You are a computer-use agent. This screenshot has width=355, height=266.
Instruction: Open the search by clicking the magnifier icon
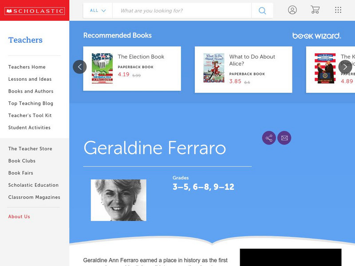(x=262, y=10)
